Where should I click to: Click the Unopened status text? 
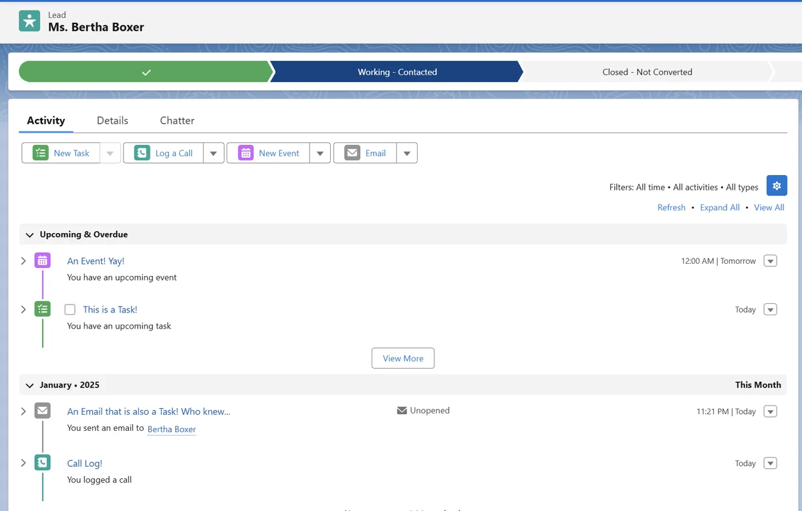pos(430,410)
